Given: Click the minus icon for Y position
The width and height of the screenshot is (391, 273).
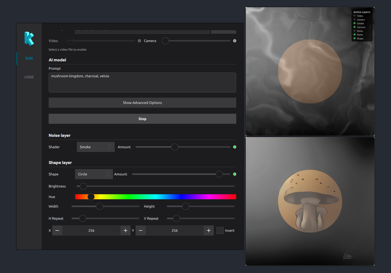Looking at the screenshot, I should [x=141, y=230].
